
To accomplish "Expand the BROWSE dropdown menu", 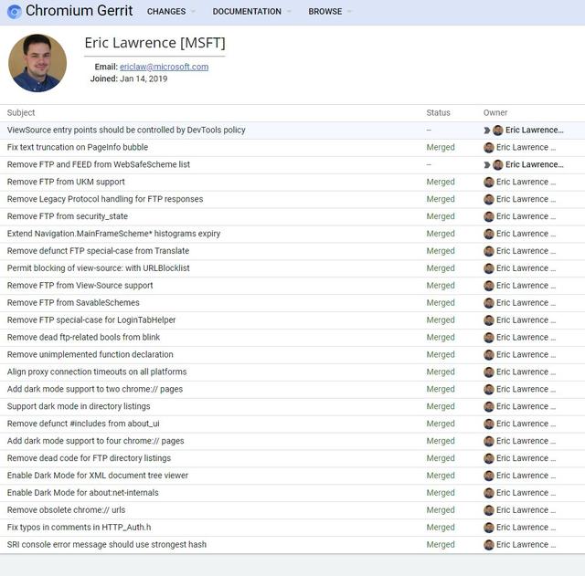I will coord(329,12).
